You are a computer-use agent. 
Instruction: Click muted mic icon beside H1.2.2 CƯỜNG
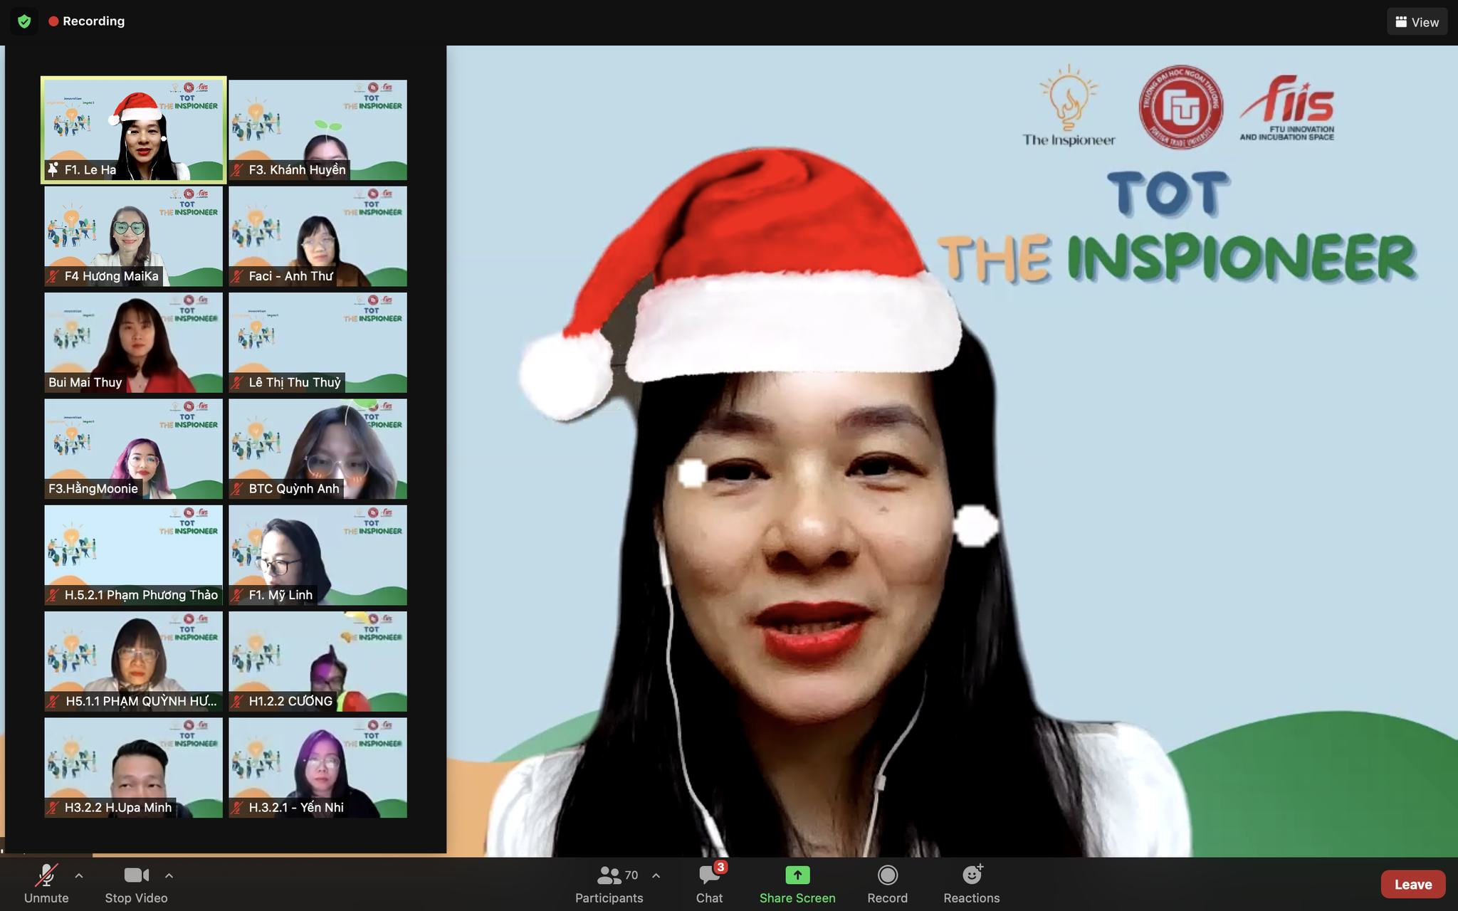click(x=238, y=701)
